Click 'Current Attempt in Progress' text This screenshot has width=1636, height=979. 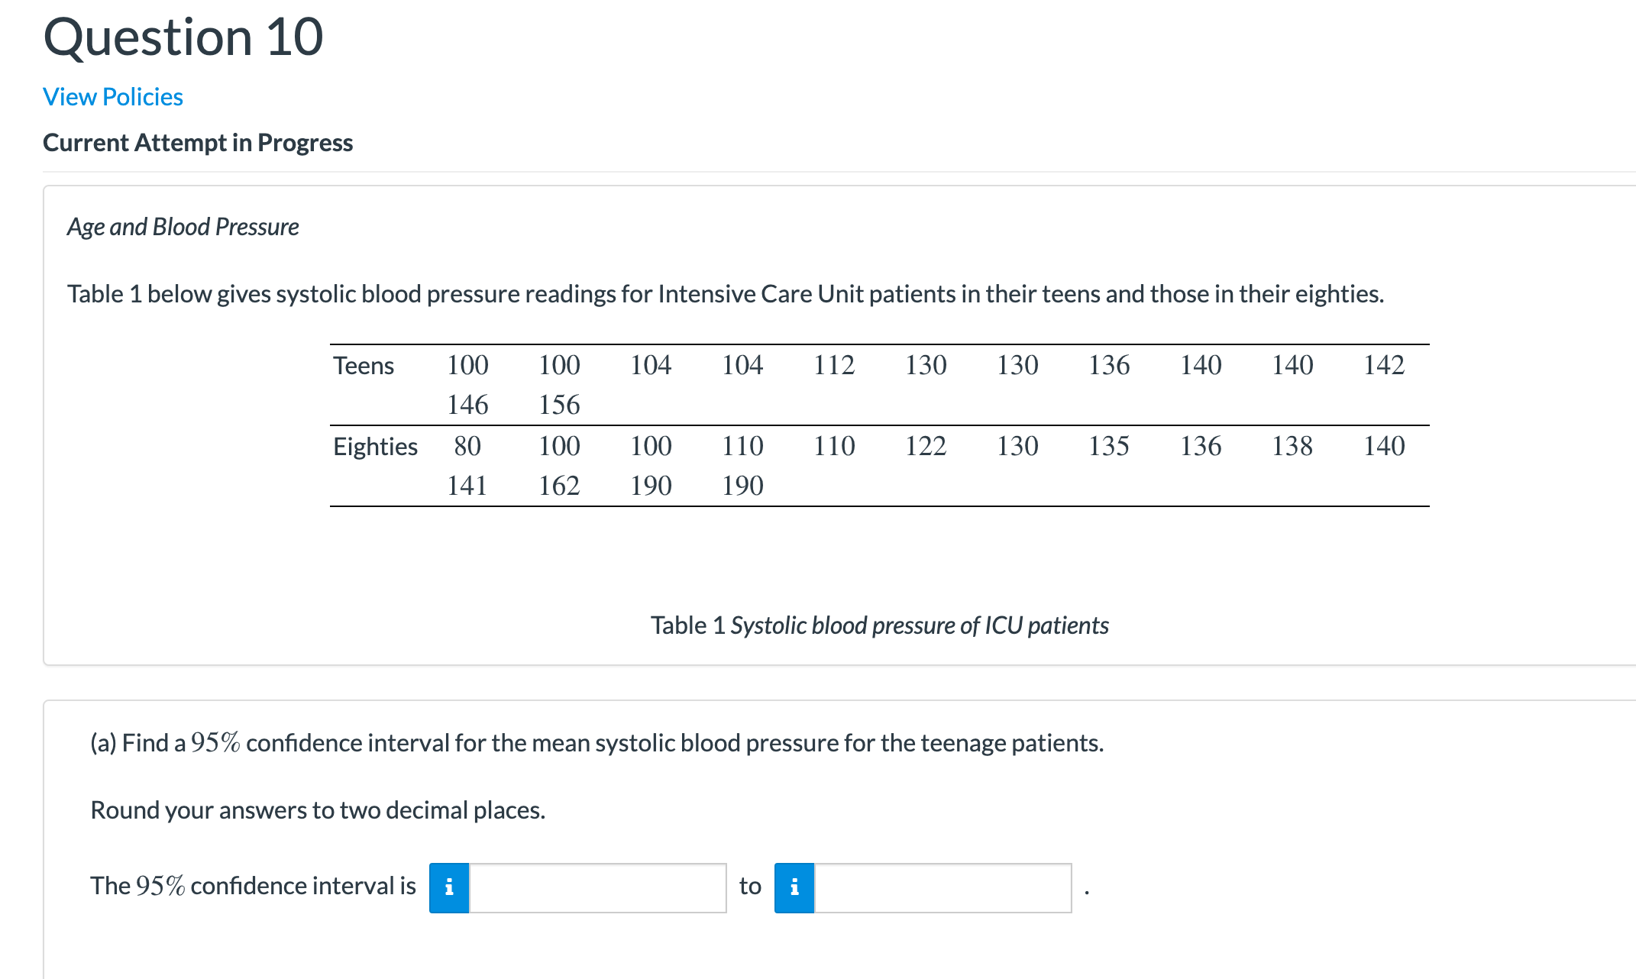click(198, 143)
